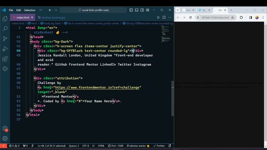Viewport: 267px width, 150px height.
Task: Open errors and warnings in status bar
Action: [x=14, y=146]
